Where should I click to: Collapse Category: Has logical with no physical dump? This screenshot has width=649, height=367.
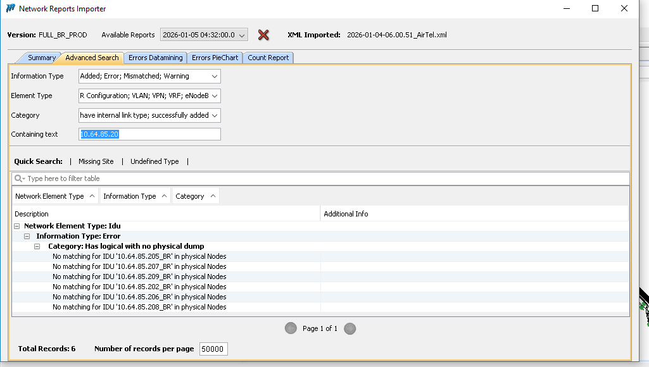37,246
